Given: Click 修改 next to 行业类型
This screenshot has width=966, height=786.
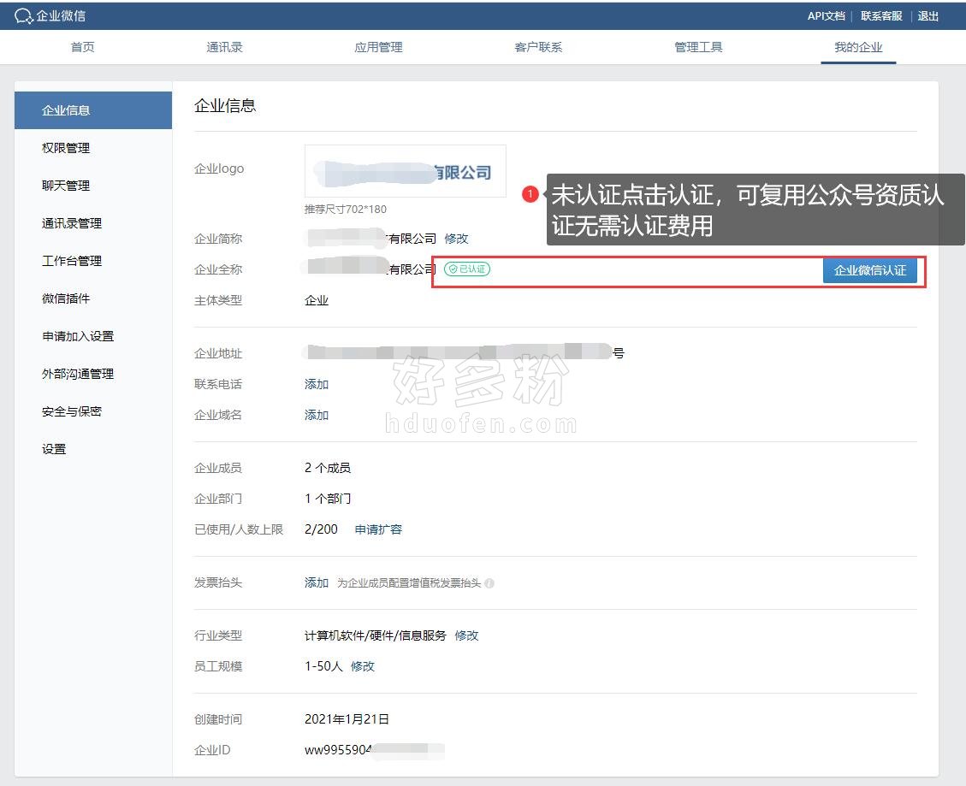Looking at the screenshot, I should (466, 635).
